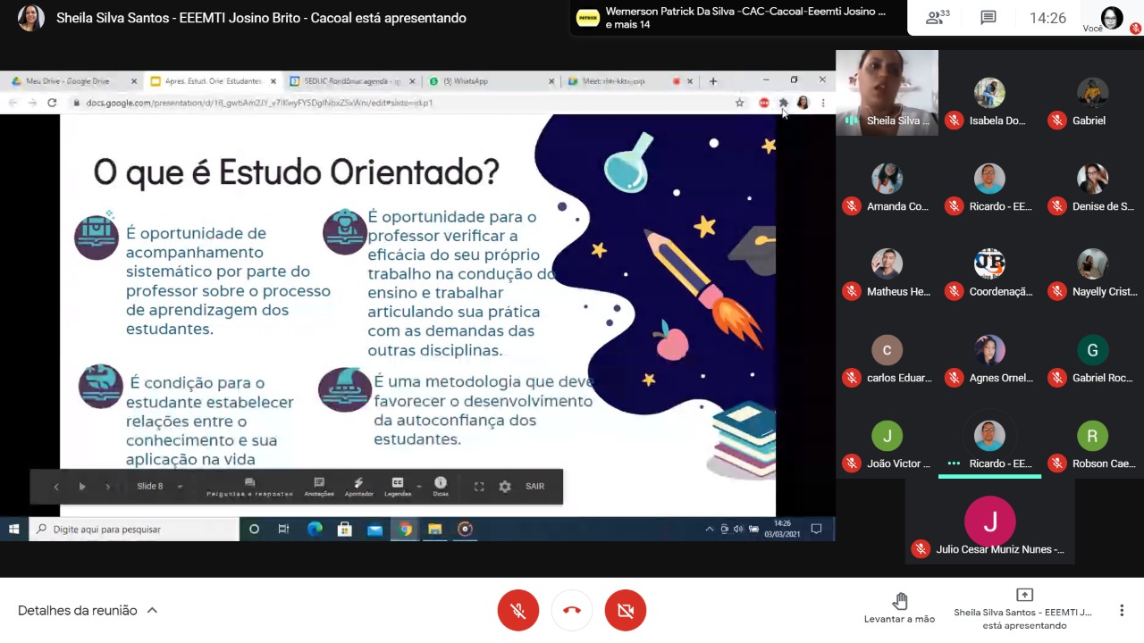
Task: Close the Meu Drive Chrome tab
Action: (134, 81)
